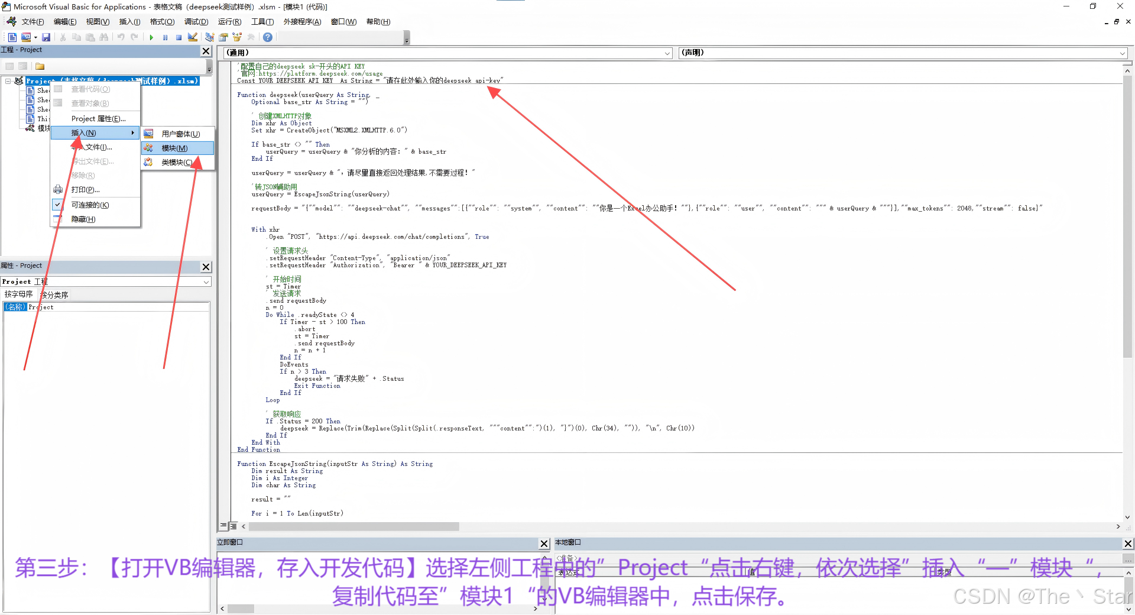Open the 帮助(H) menu

coord(378,22)
